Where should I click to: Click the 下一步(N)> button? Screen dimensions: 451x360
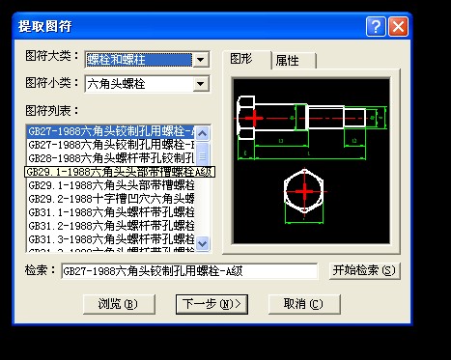[x=211, y=304]
